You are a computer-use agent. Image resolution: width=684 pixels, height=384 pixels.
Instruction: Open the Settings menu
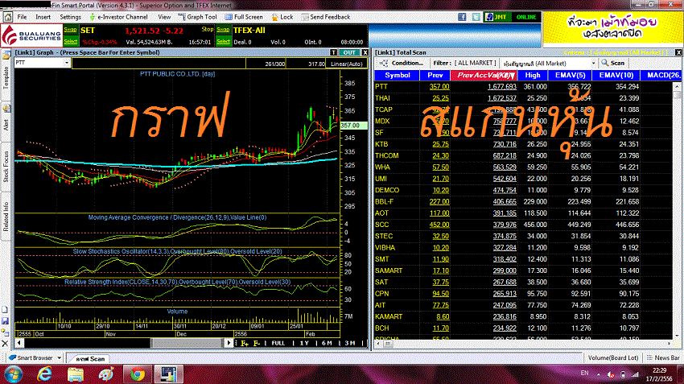[70, 17]
